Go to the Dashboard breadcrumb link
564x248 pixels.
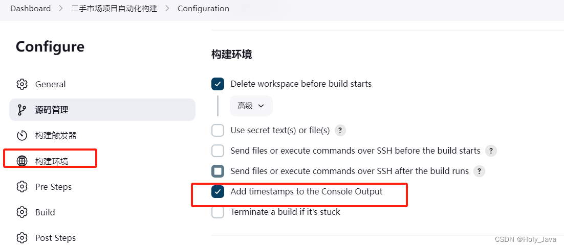click(31, 9)
